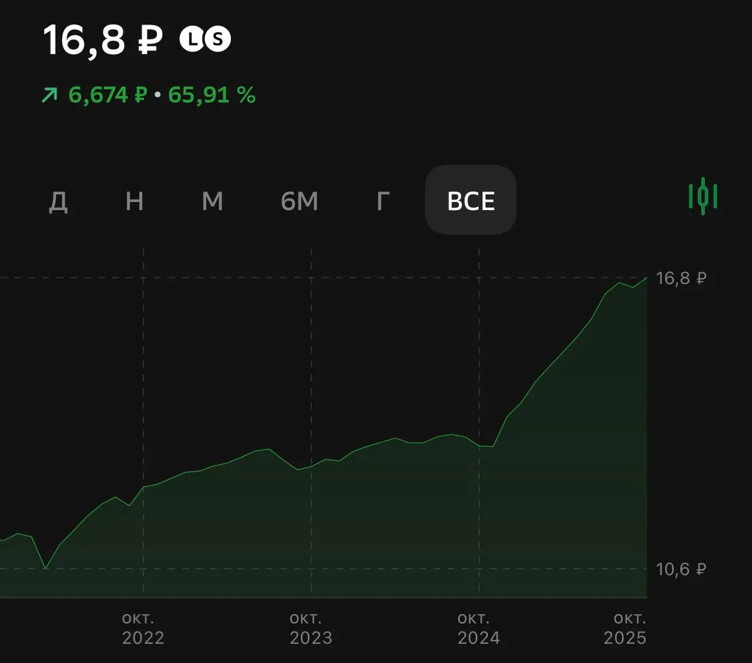Select the Д (day) period tab

58,201
